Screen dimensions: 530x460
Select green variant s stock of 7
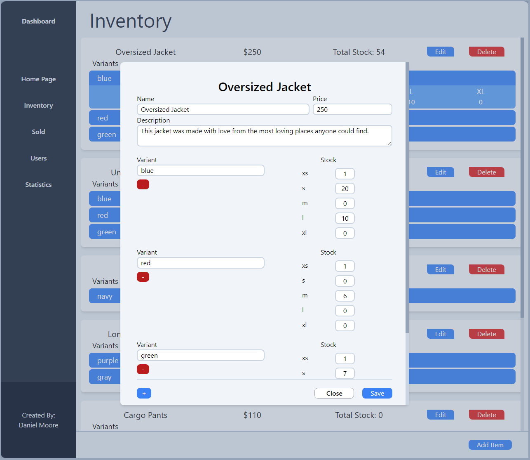click(x=345, y=373)
